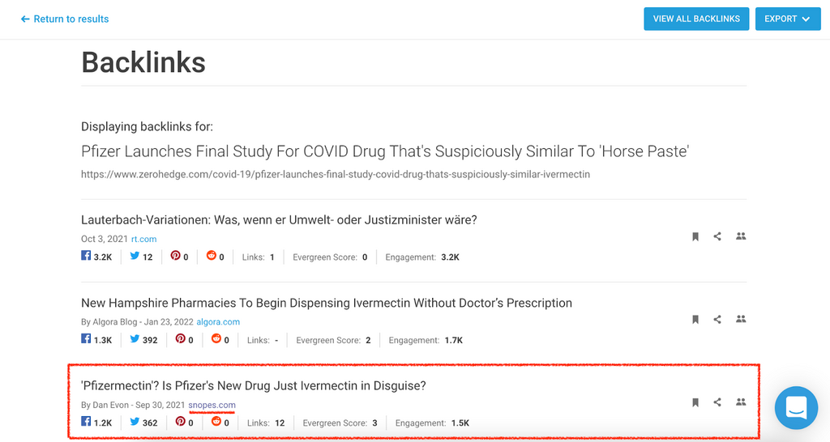Open the Lauterbach-Variationen article title
The width and height of the screenshot is (830, 442).
click(279, 220)
